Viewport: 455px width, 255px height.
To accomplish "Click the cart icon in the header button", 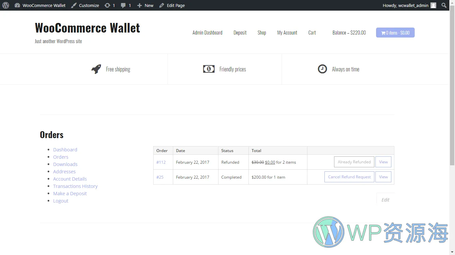I will click(383, 33).
